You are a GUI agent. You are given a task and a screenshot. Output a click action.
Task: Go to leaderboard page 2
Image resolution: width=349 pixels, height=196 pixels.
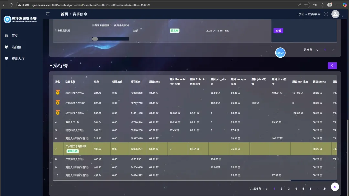(281, 189)
